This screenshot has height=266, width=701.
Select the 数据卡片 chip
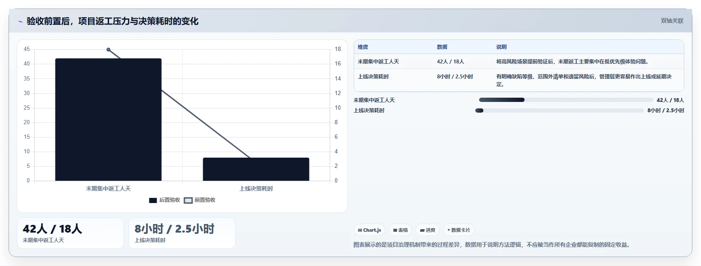(x=458, y=230)
